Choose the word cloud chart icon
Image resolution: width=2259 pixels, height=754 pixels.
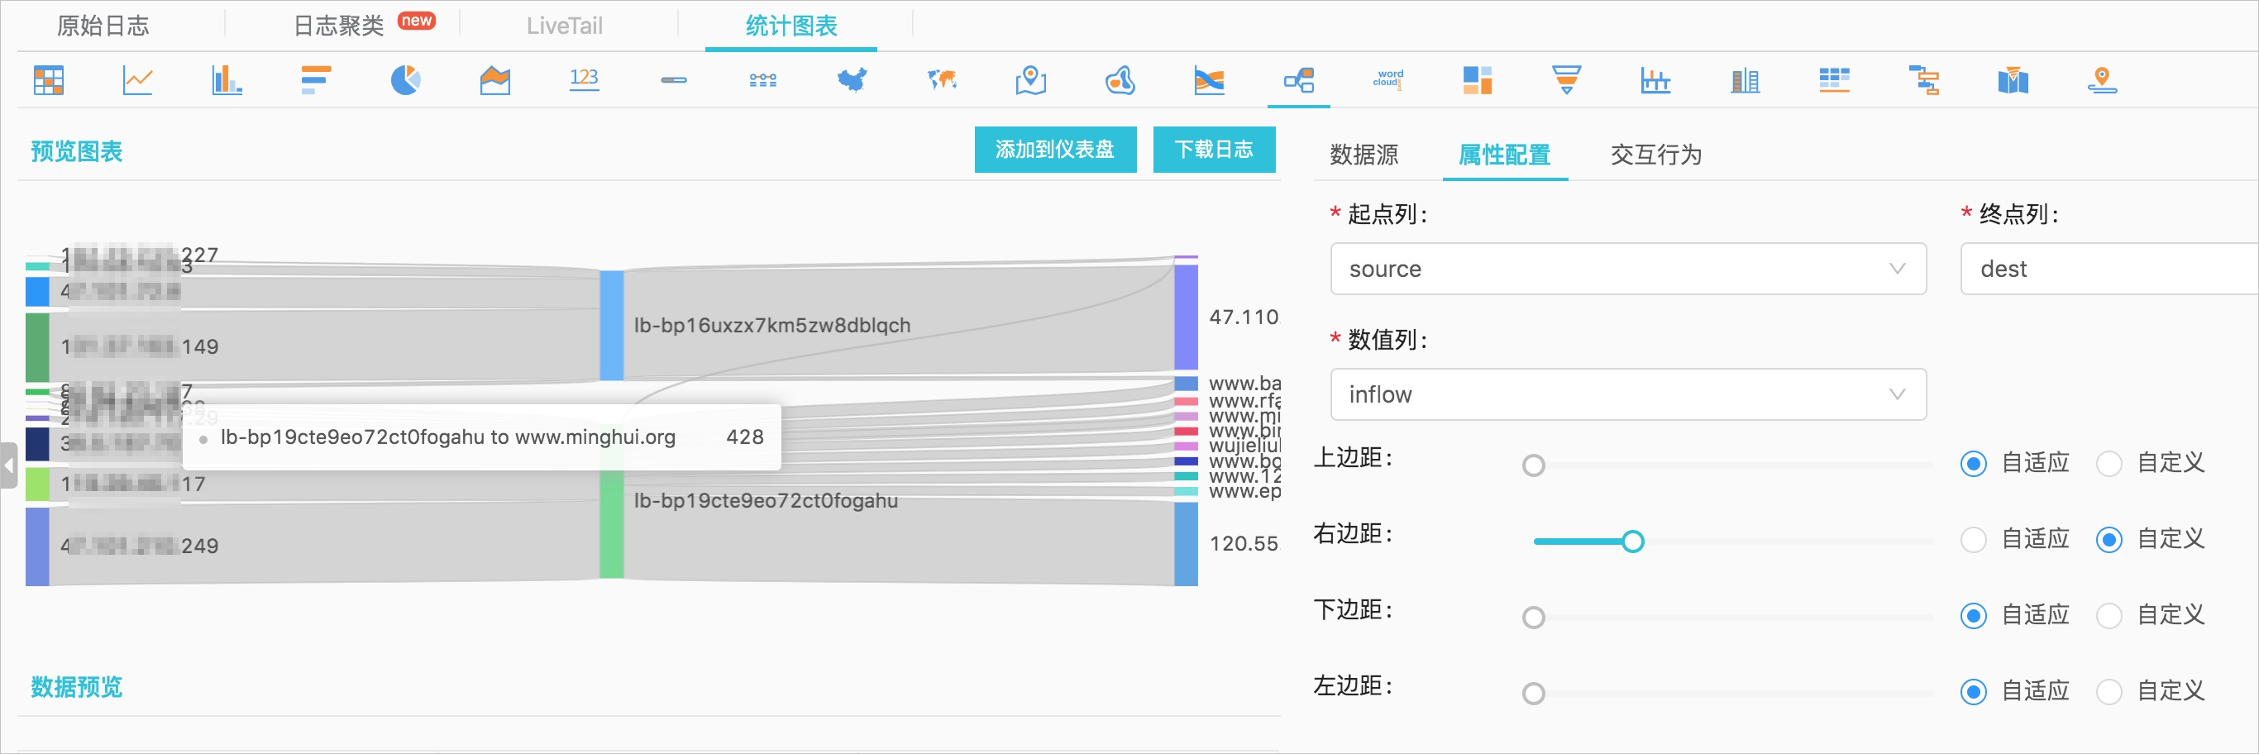(x=1387, y=80)
